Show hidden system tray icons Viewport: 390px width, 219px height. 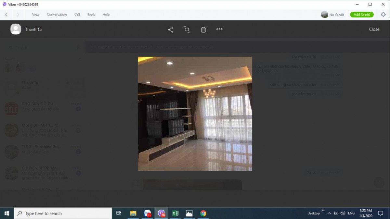tap(329, 213)
